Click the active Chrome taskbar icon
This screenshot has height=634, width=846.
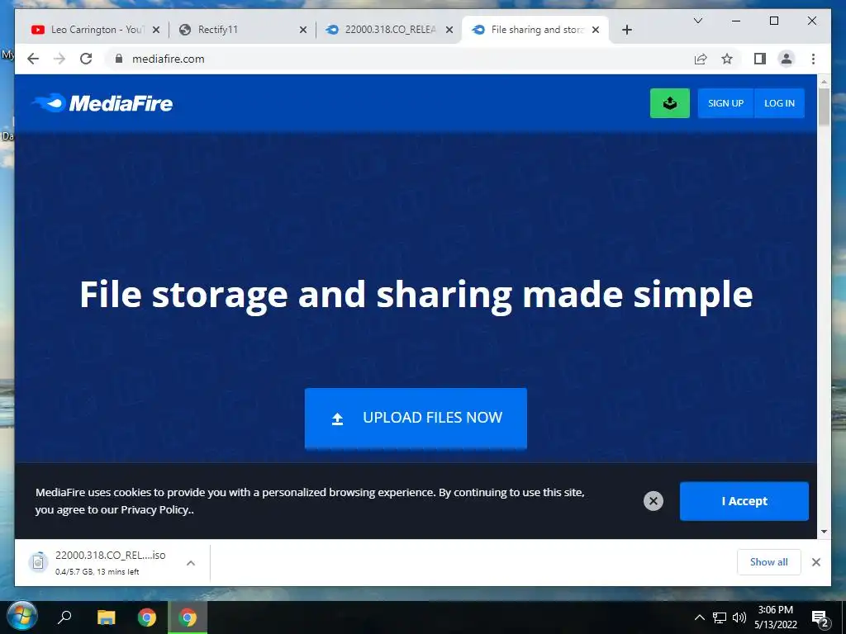188,617
